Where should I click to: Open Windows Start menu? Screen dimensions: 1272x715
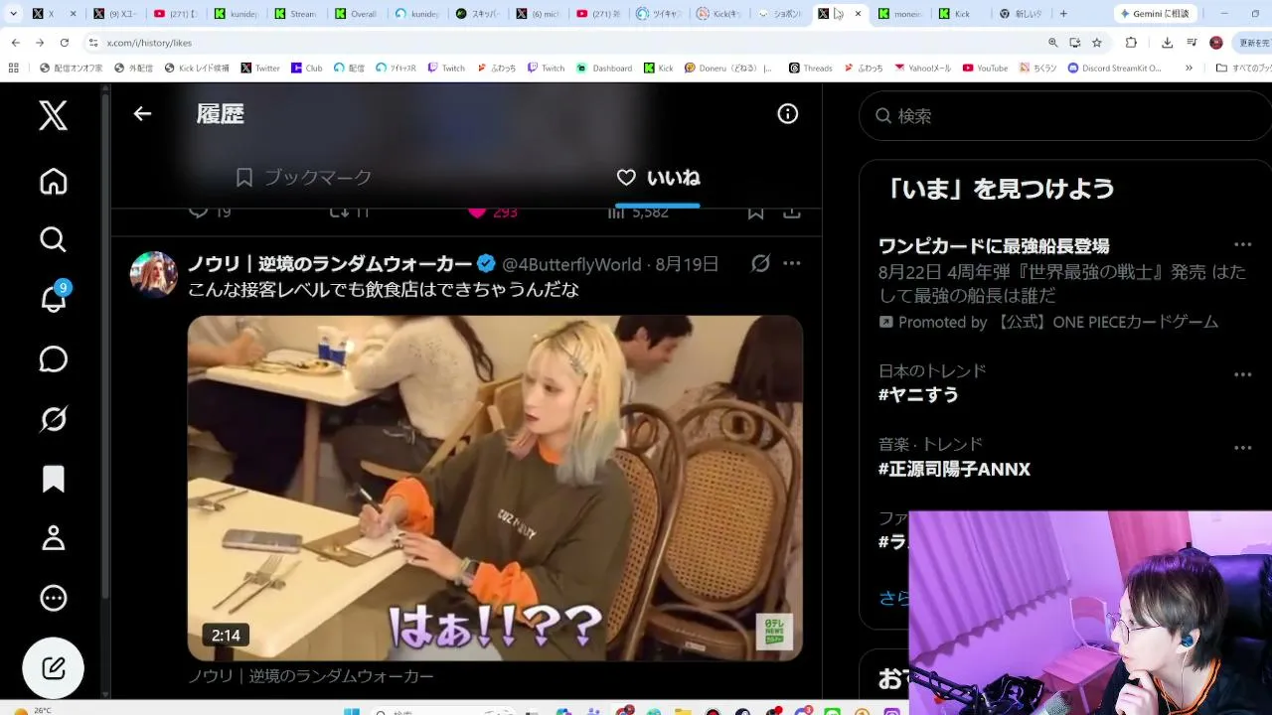point(350,711)
